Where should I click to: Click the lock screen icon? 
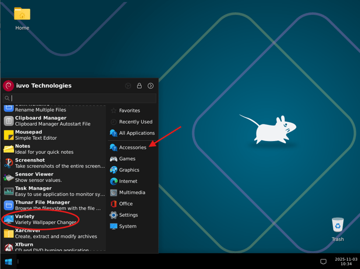point(139,86)
